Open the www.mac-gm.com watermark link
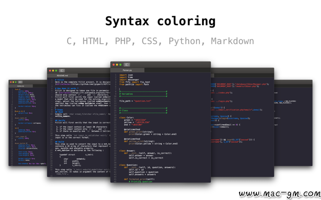This screenshot has height=200, width=321. point(279,194)
